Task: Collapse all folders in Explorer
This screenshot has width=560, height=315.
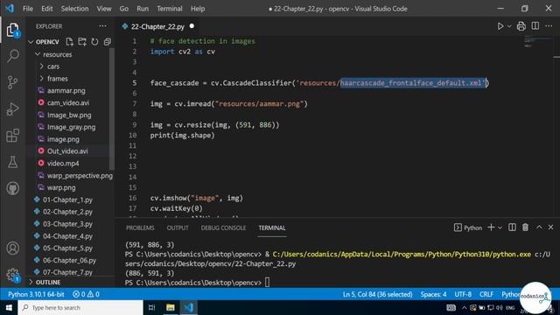Action: point(107,42)
